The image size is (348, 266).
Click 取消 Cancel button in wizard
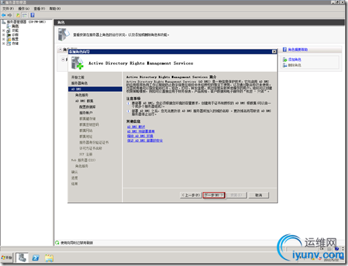[259, 195]
